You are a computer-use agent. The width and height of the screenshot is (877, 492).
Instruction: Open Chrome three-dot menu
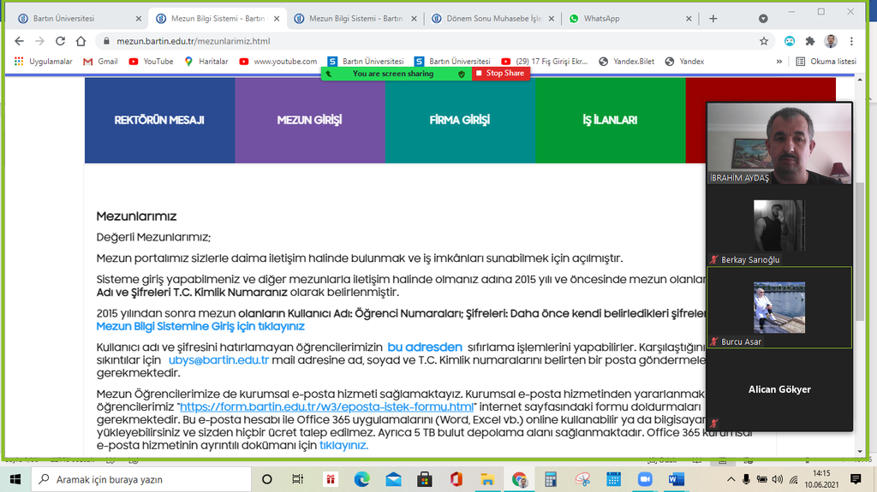[x=851, y=41]
